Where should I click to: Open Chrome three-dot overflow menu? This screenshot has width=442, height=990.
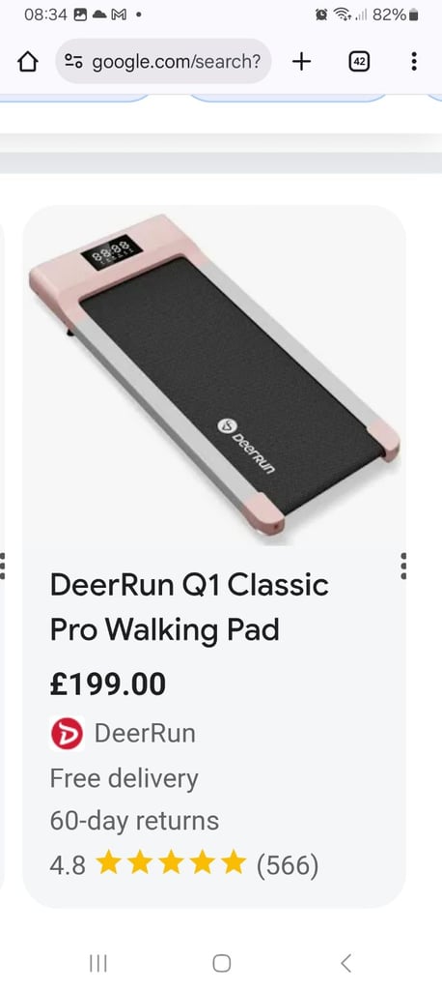point(414,61)
